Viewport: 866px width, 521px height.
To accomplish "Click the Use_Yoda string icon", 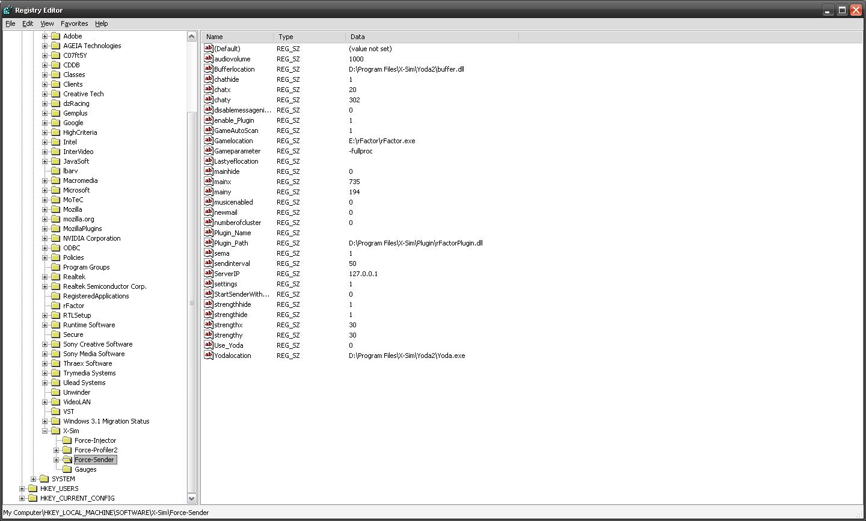I will click(209, 345).
